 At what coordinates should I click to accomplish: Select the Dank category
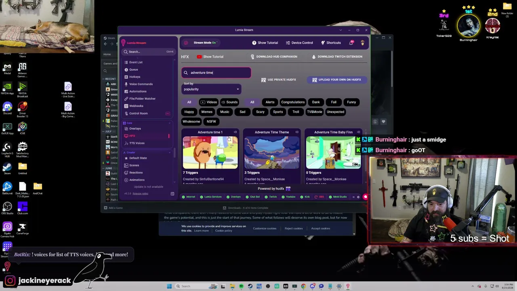tap(316, 102)
